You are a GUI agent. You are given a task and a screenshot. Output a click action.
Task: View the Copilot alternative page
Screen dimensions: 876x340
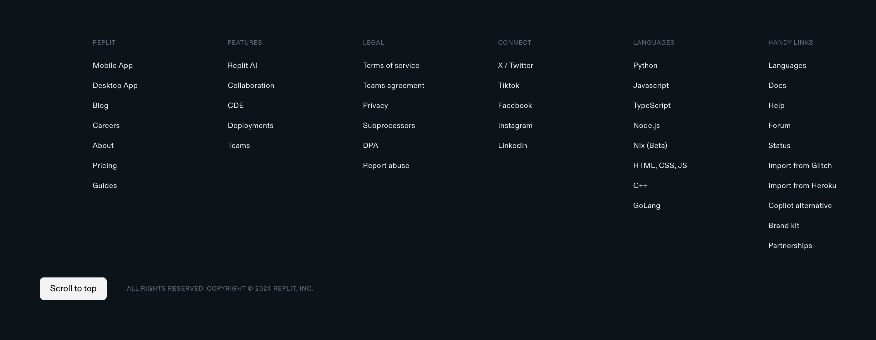pyautogui.click(x=800, y=206)
